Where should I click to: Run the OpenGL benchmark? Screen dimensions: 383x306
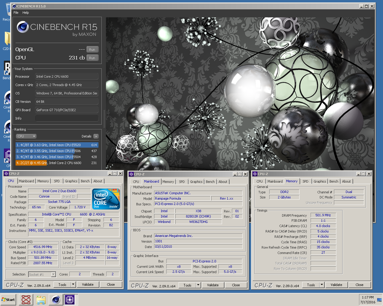(x=92, y=50)
